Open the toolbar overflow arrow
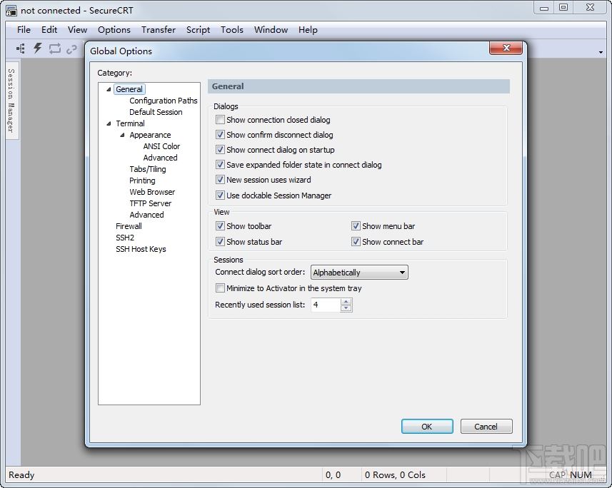The image size is (612, 488). click(x=601, y=52)
